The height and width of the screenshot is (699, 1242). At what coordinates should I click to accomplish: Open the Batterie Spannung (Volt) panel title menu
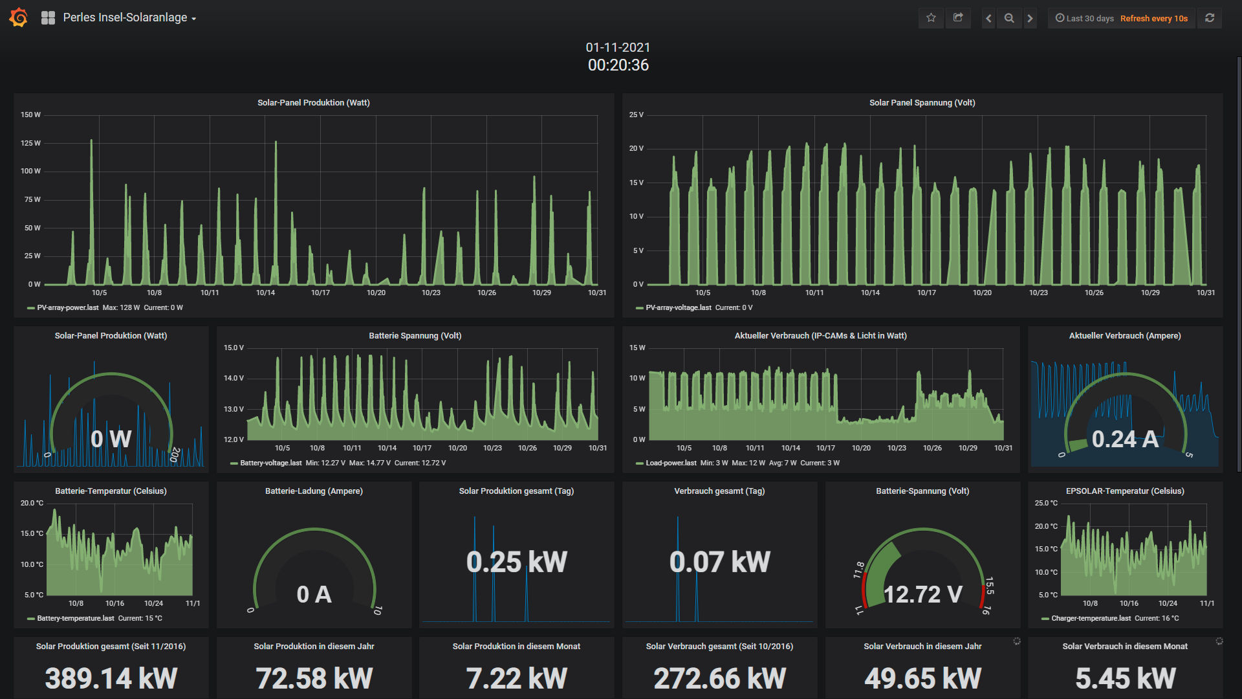[x=415, y=336]
